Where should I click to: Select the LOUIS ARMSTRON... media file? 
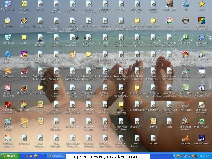[121, 91]
